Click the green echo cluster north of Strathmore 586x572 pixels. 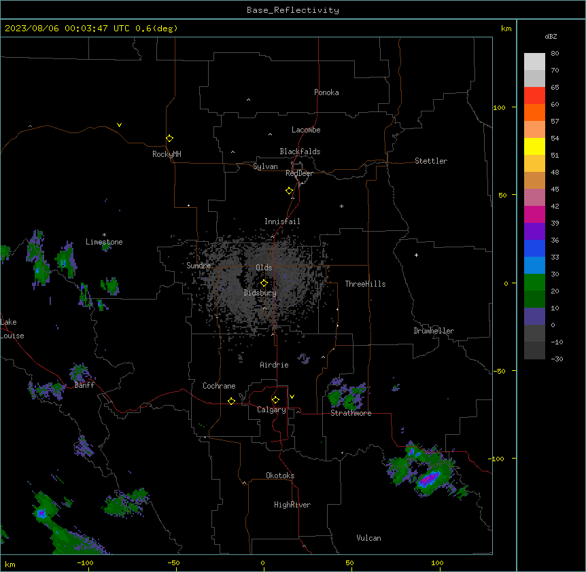coord(347,395)
